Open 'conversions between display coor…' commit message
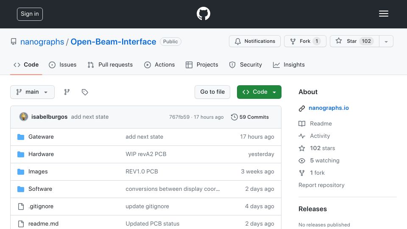 [x=173, y=189]
